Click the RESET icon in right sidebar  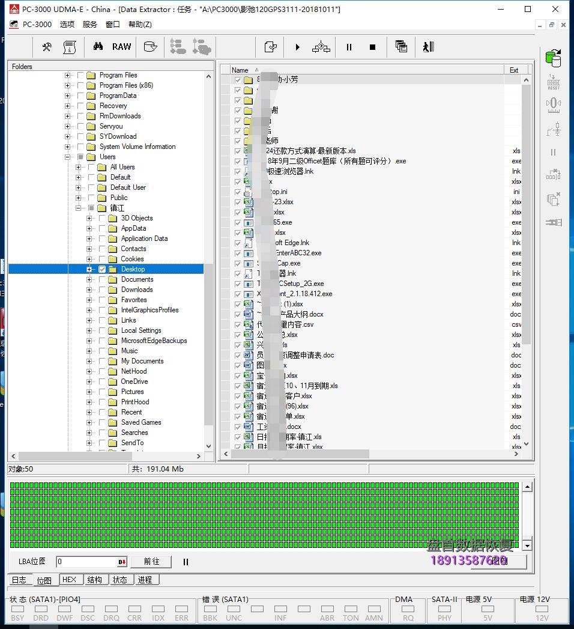554,82
